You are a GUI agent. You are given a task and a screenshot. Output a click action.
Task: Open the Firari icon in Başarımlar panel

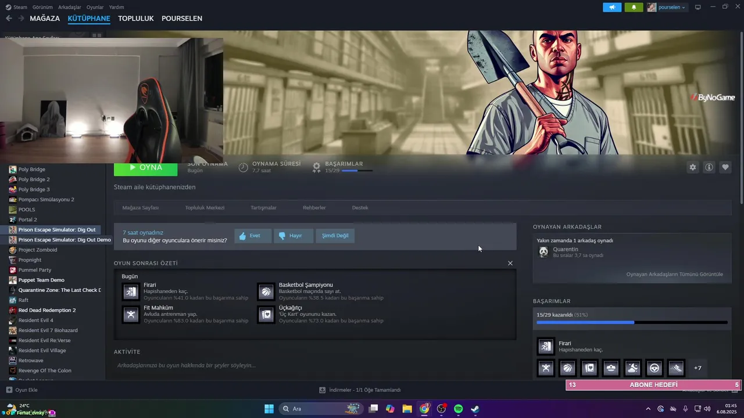pyautogui.click(x=546, y=347)
